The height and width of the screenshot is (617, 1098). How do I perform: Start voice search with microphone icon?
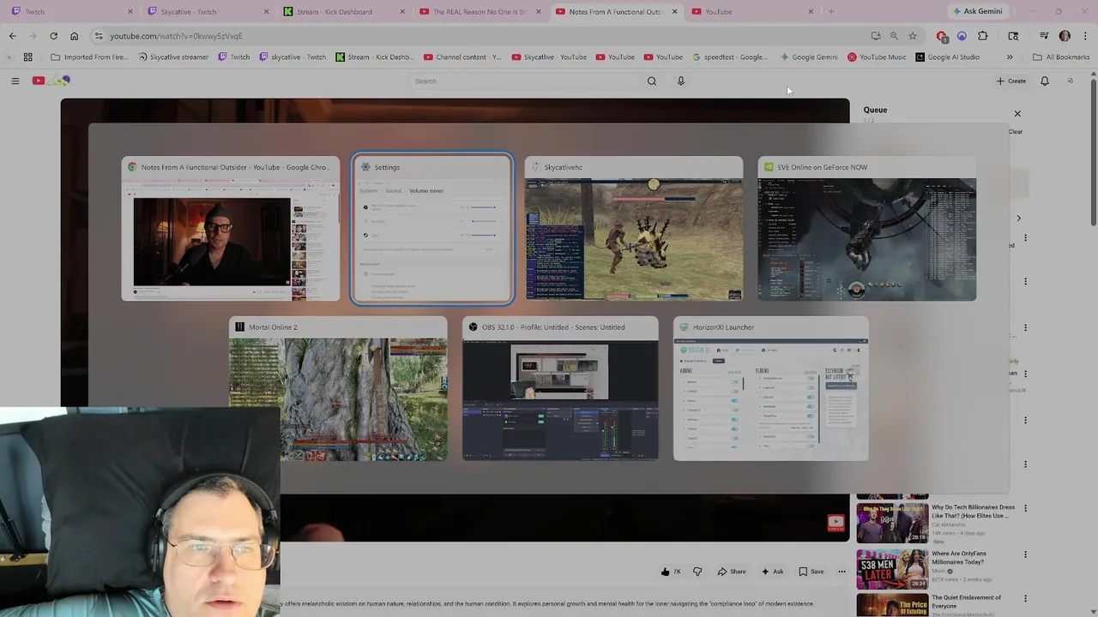click(x=681, y=81)
